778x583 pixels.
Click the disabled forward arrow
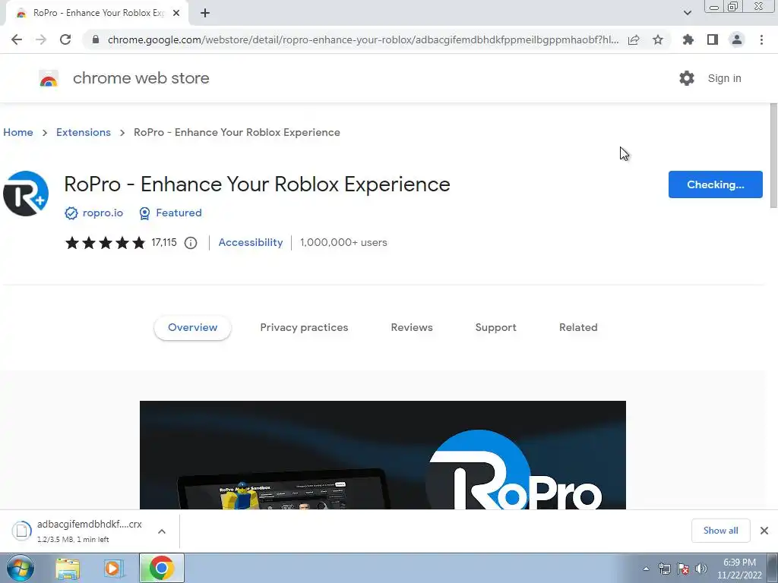(41, 39)
